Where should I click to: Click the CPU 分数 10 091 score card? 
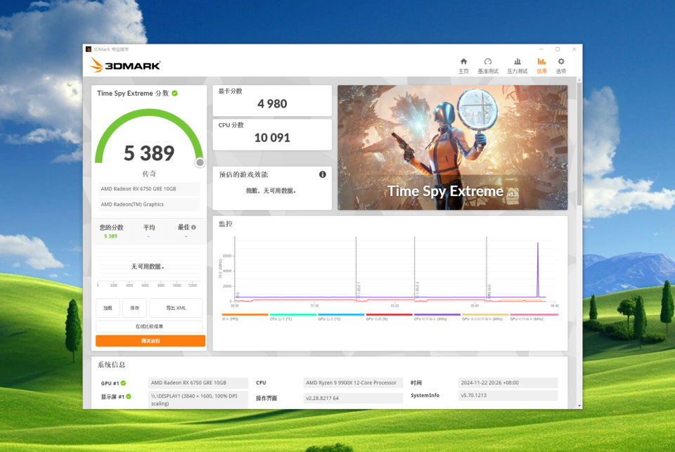pos(272,134)
